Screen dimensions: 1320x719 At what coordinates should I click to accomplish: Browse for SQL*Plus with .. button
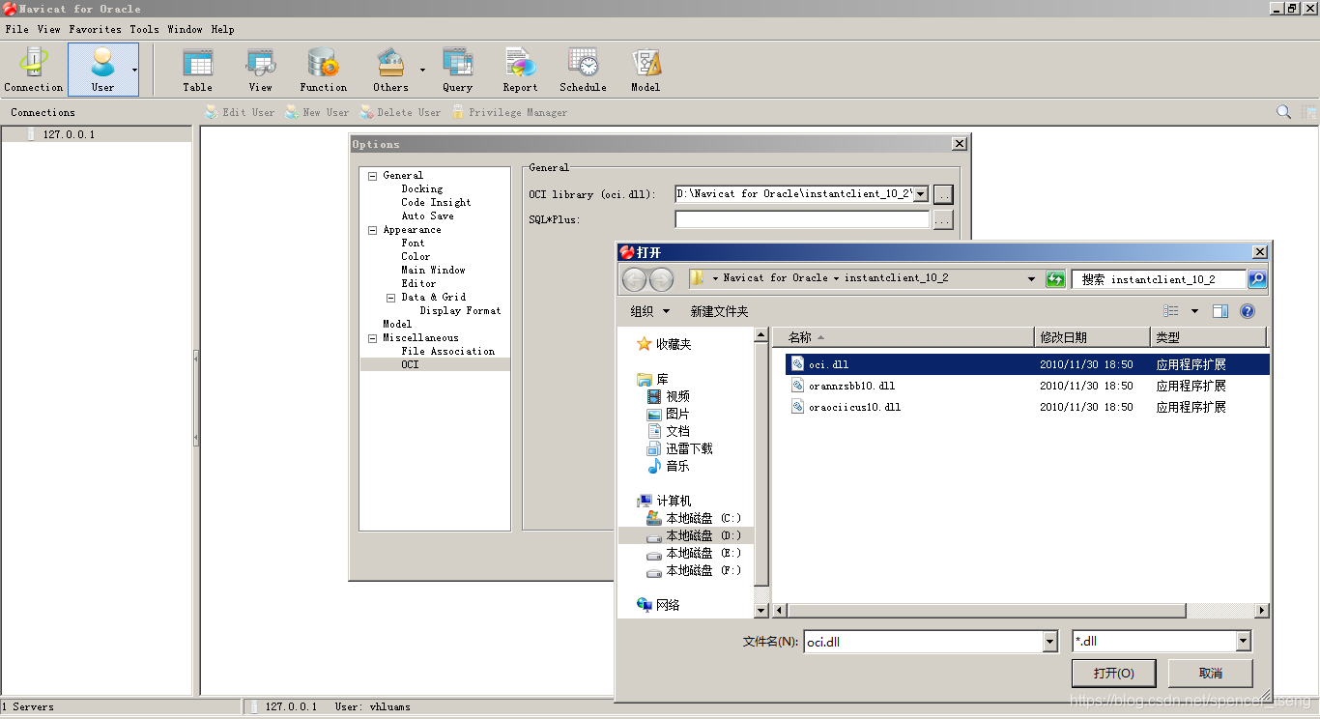click(x=943, y=220)
